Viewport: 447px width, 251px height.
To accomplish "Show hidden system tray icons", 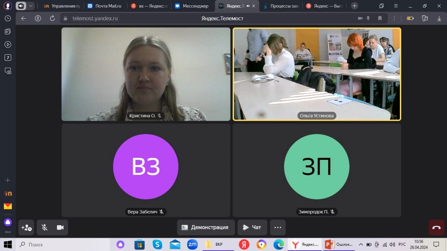I will coord(361,244).
